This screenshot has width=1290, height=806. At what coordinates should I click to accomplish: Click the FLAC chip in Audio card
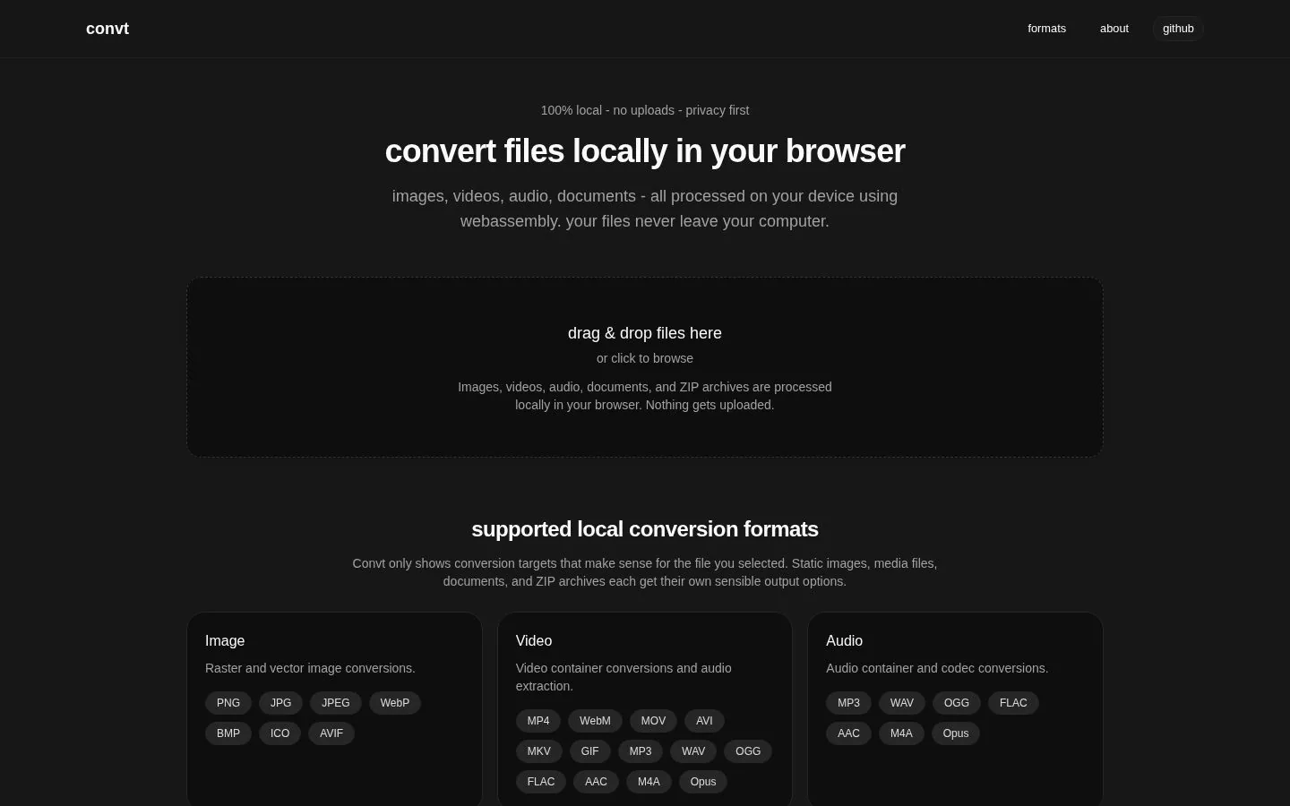click(1013, 703)
